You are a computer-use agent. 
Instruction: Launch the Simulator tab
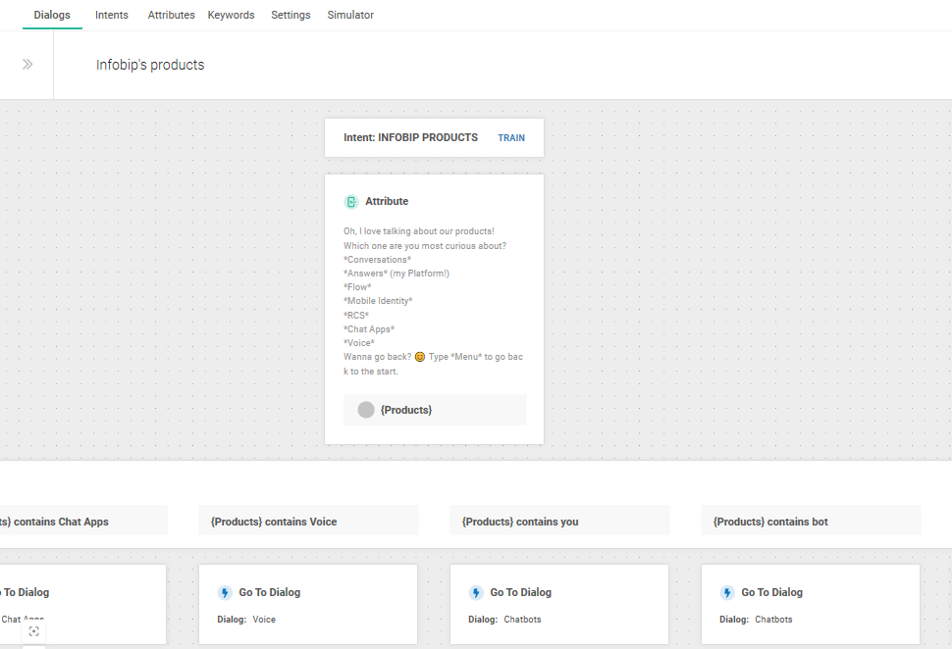[x=350, y=16]
